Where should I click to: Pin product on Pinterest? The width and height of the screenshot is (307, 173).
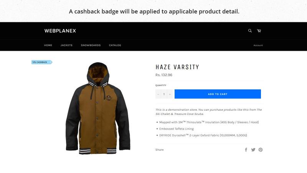point(261,150)
